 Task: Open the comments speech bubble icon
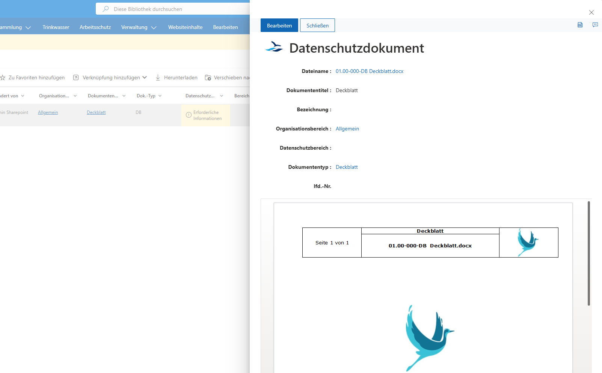tap(595, 25)
